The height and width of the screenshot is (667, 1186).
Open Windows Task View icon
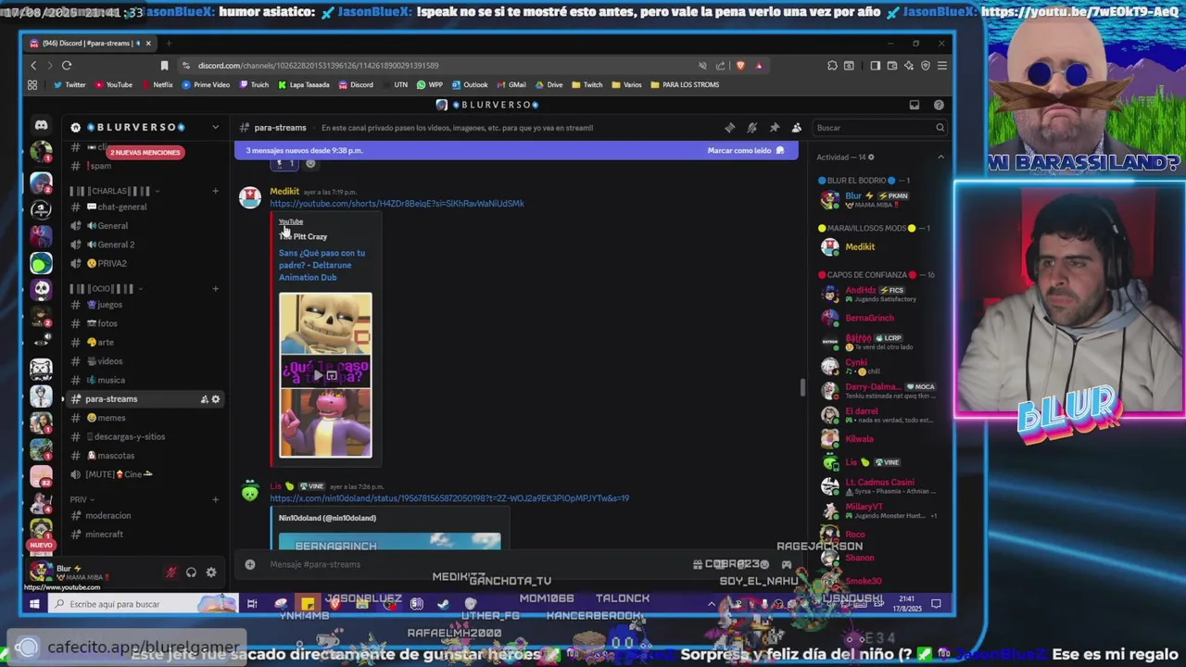[x=251, y=604]
